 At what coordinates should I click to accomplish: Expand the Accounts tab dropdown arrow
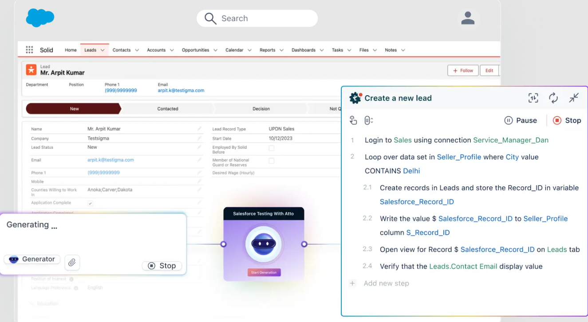point(172,50)
